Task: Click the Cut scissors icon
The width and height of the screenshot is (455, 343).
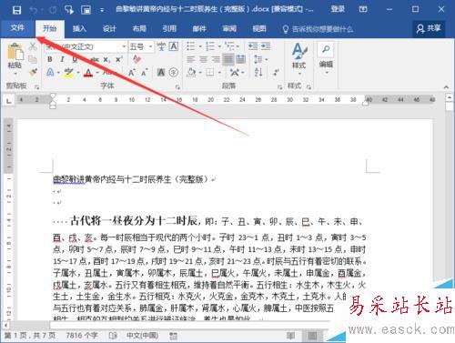Action: tap(33, 46)
